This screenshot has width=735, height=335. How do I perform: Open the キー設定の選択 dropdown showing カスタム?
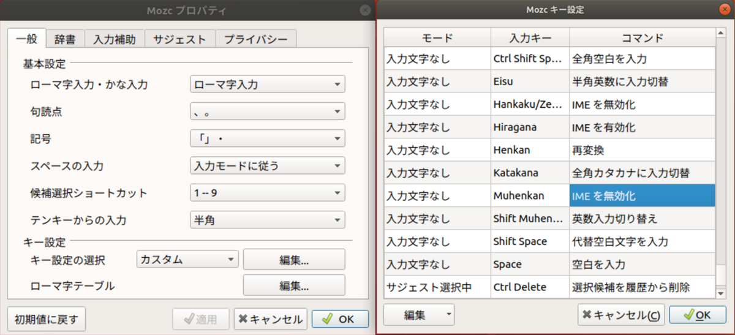pos(187,259)
